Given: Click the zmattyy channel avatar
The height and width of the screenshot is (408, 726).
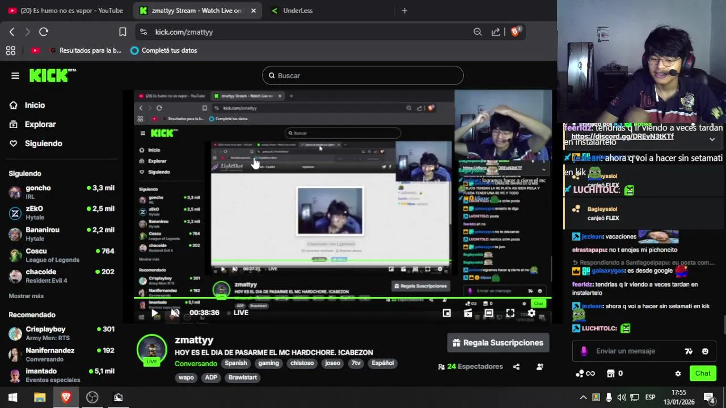Looking at the screenshot, I should click(x=151, y=349).
